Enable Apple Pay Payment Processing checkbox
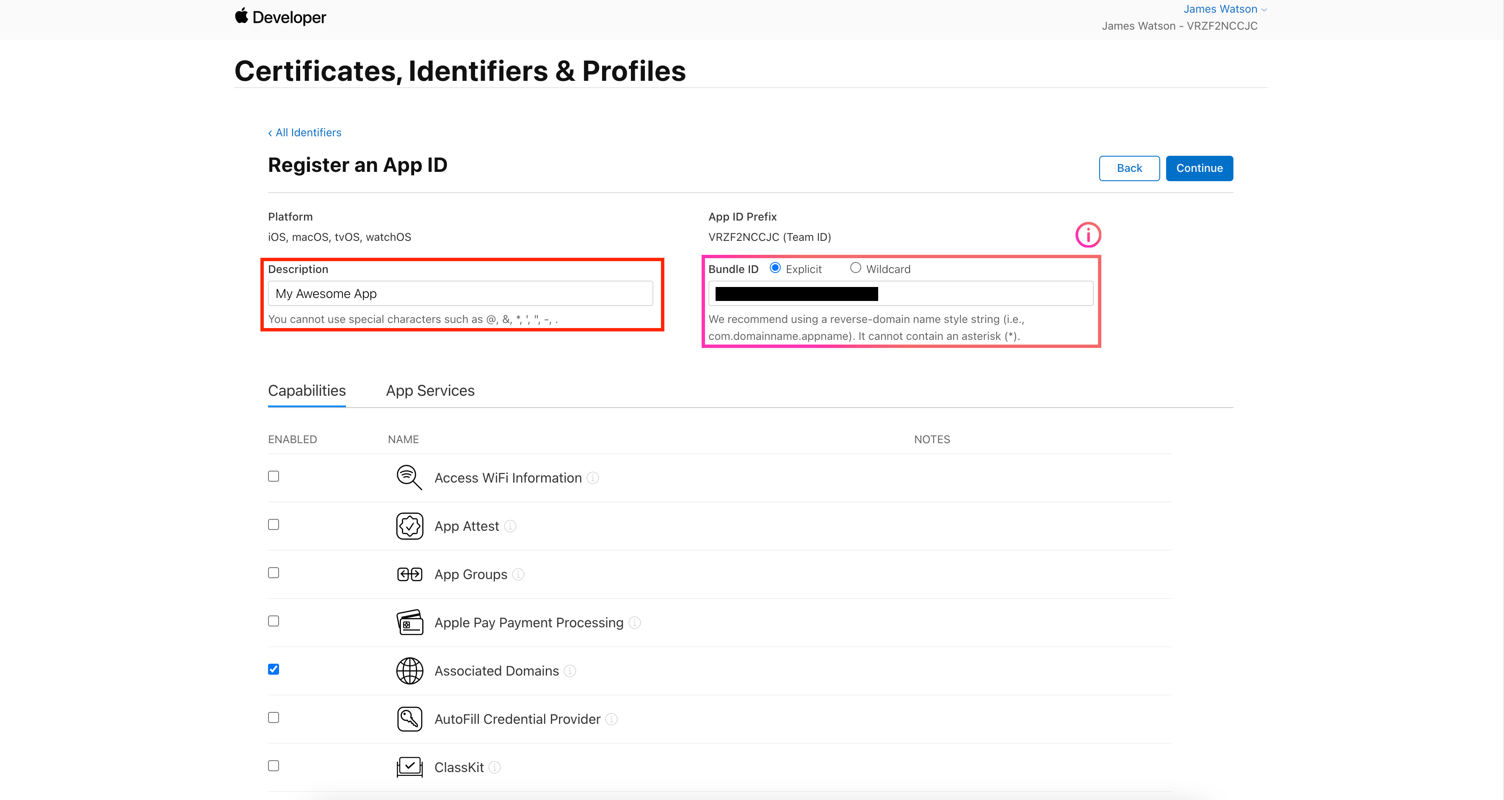This screenshot has width=1504, height=800. point(273,621)
